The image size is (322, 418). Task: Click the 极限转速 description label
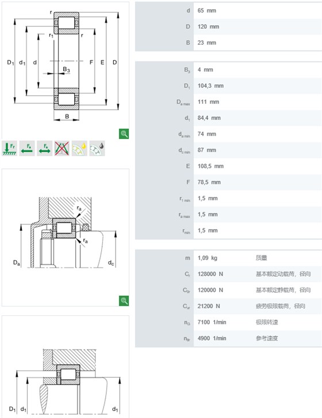click(x=267, y=322)
